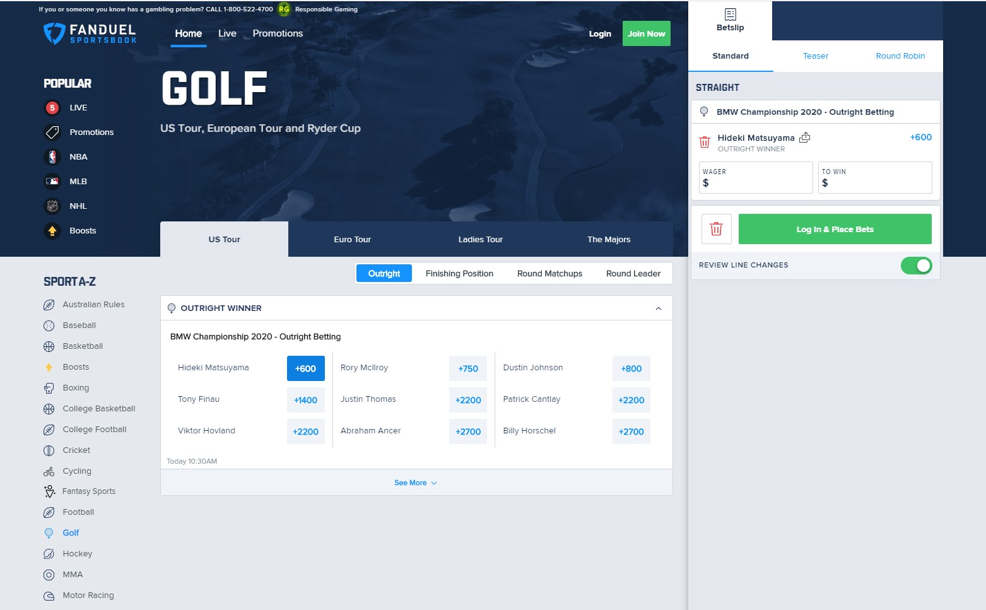Open the Betslip icon tab
The height and width of the screenshot is (610, 986).
tap(730, 20)
